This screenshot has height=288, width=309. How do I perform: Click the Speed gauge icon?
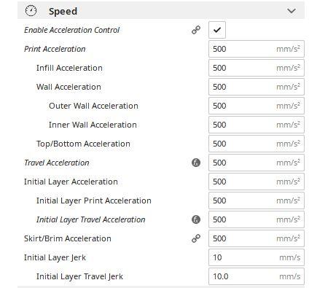(x=31, y=11)
